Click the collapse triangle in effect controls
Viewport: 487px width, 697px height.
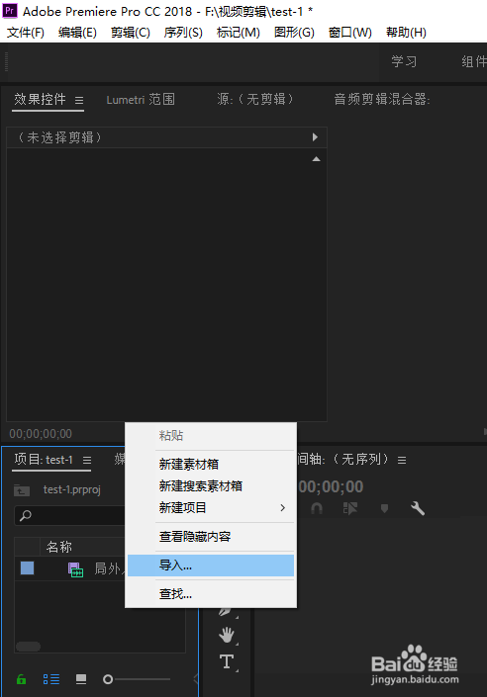[316, 159]
